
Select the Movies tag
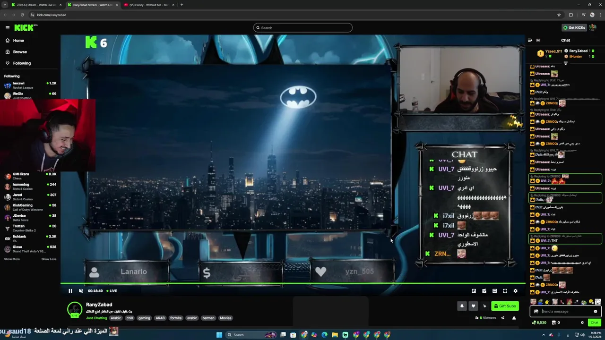tap(225, 318)
